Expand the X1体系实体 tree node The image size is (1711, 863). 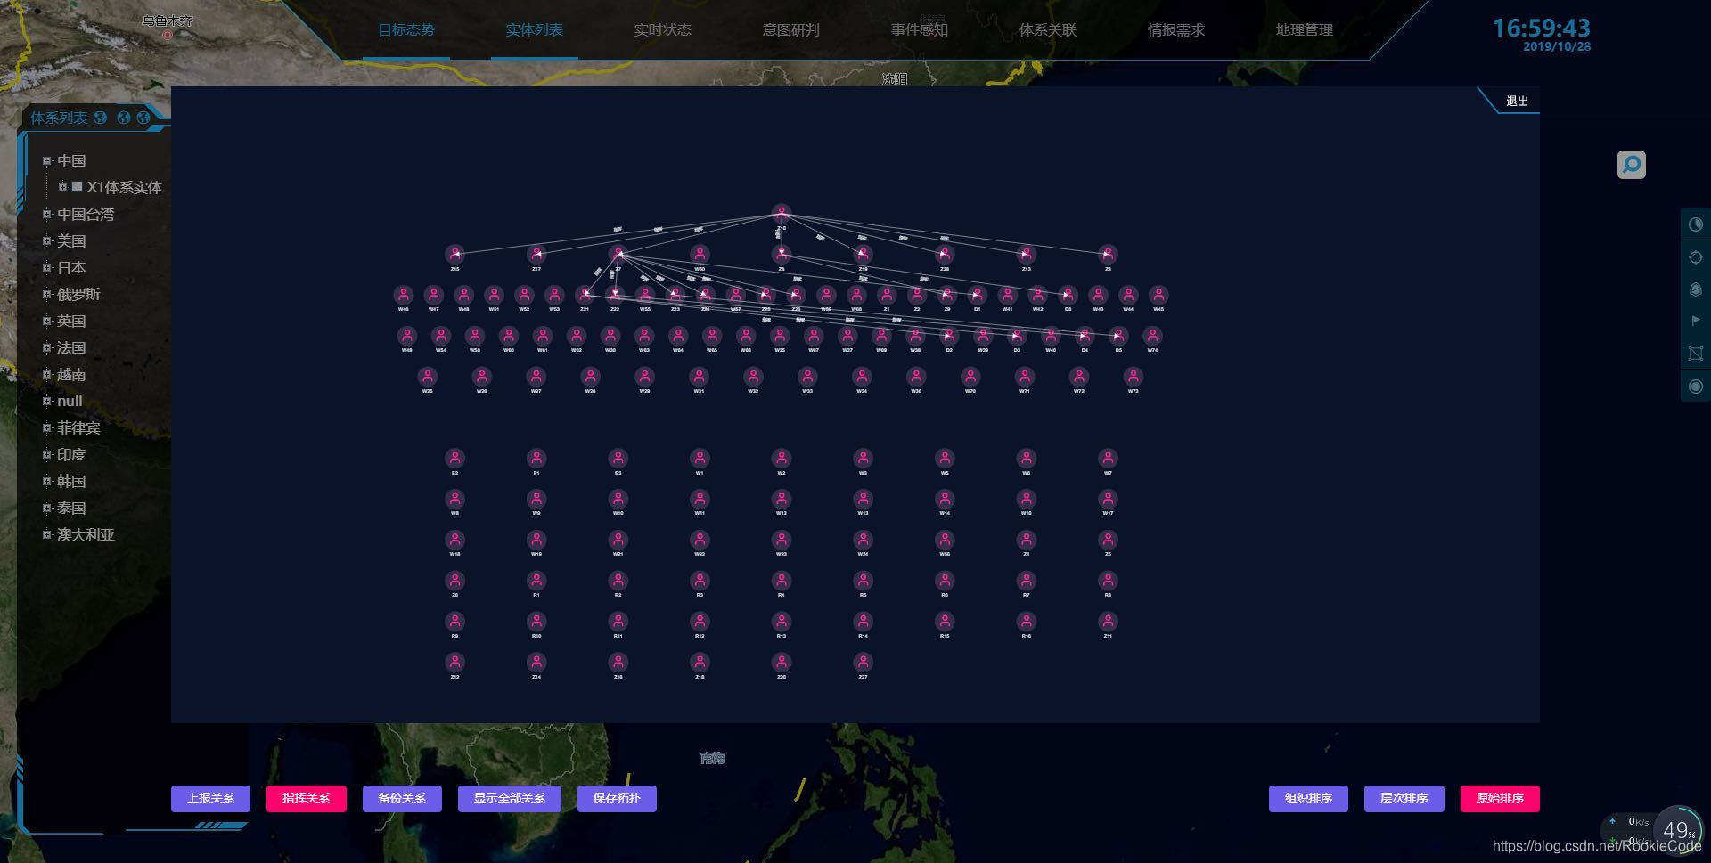click(62, 187)
